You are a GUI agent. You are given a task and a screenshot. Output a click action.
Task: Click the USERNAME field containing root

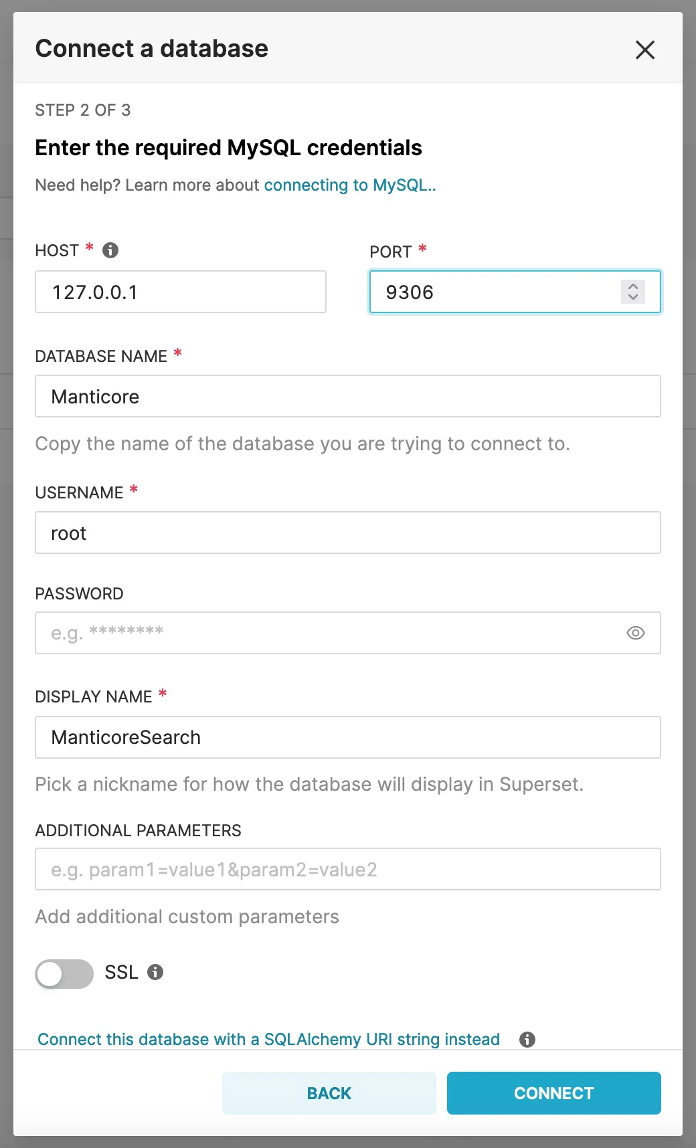(348, 533)
